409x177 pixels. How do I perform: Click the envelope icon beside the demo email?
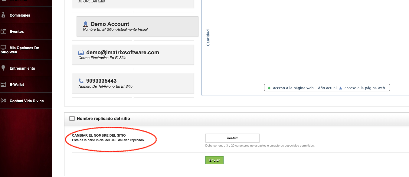[81, 52]
